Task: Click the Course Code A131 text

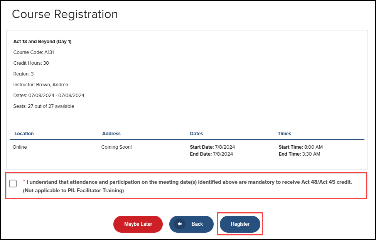Action: (x=34, y=52)
